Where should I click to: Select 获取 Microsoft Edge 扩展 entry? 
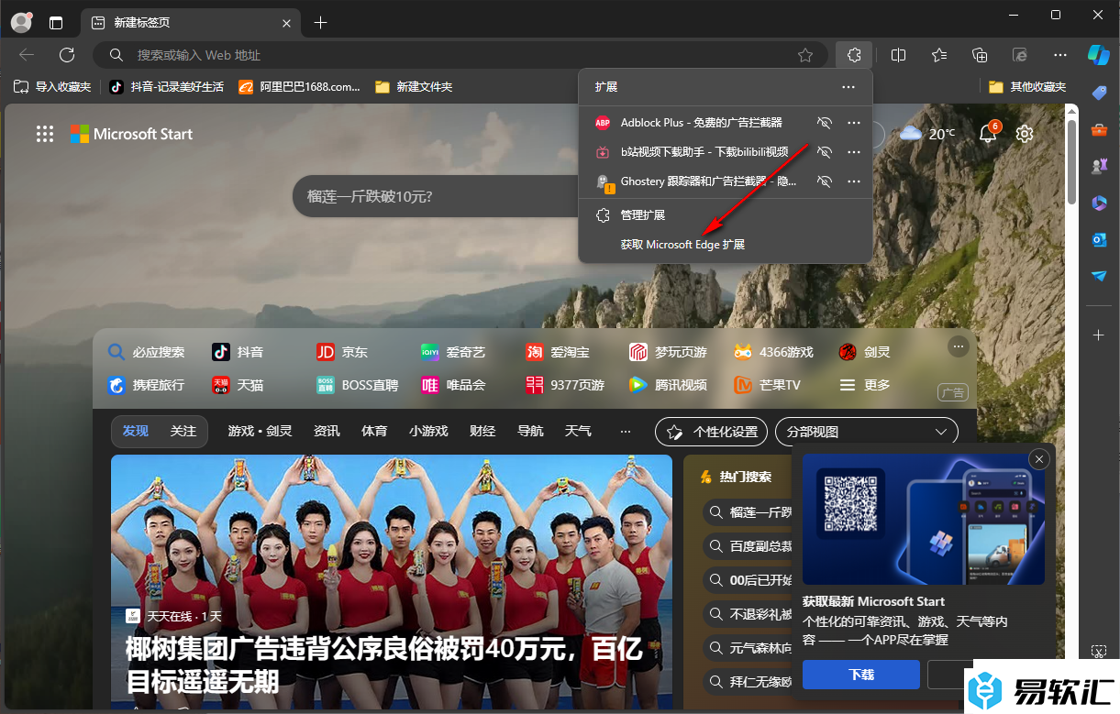726,245
